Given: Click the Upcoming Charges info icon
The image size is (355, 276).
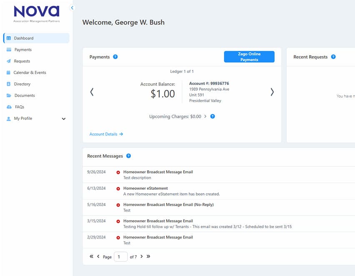Looking at the screenshot, I should click(212, 117).
